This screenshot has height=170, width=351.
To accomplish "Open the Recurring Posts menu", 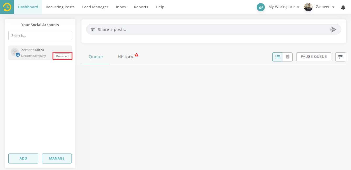I will pyautogui.click(x=60, y=7).
